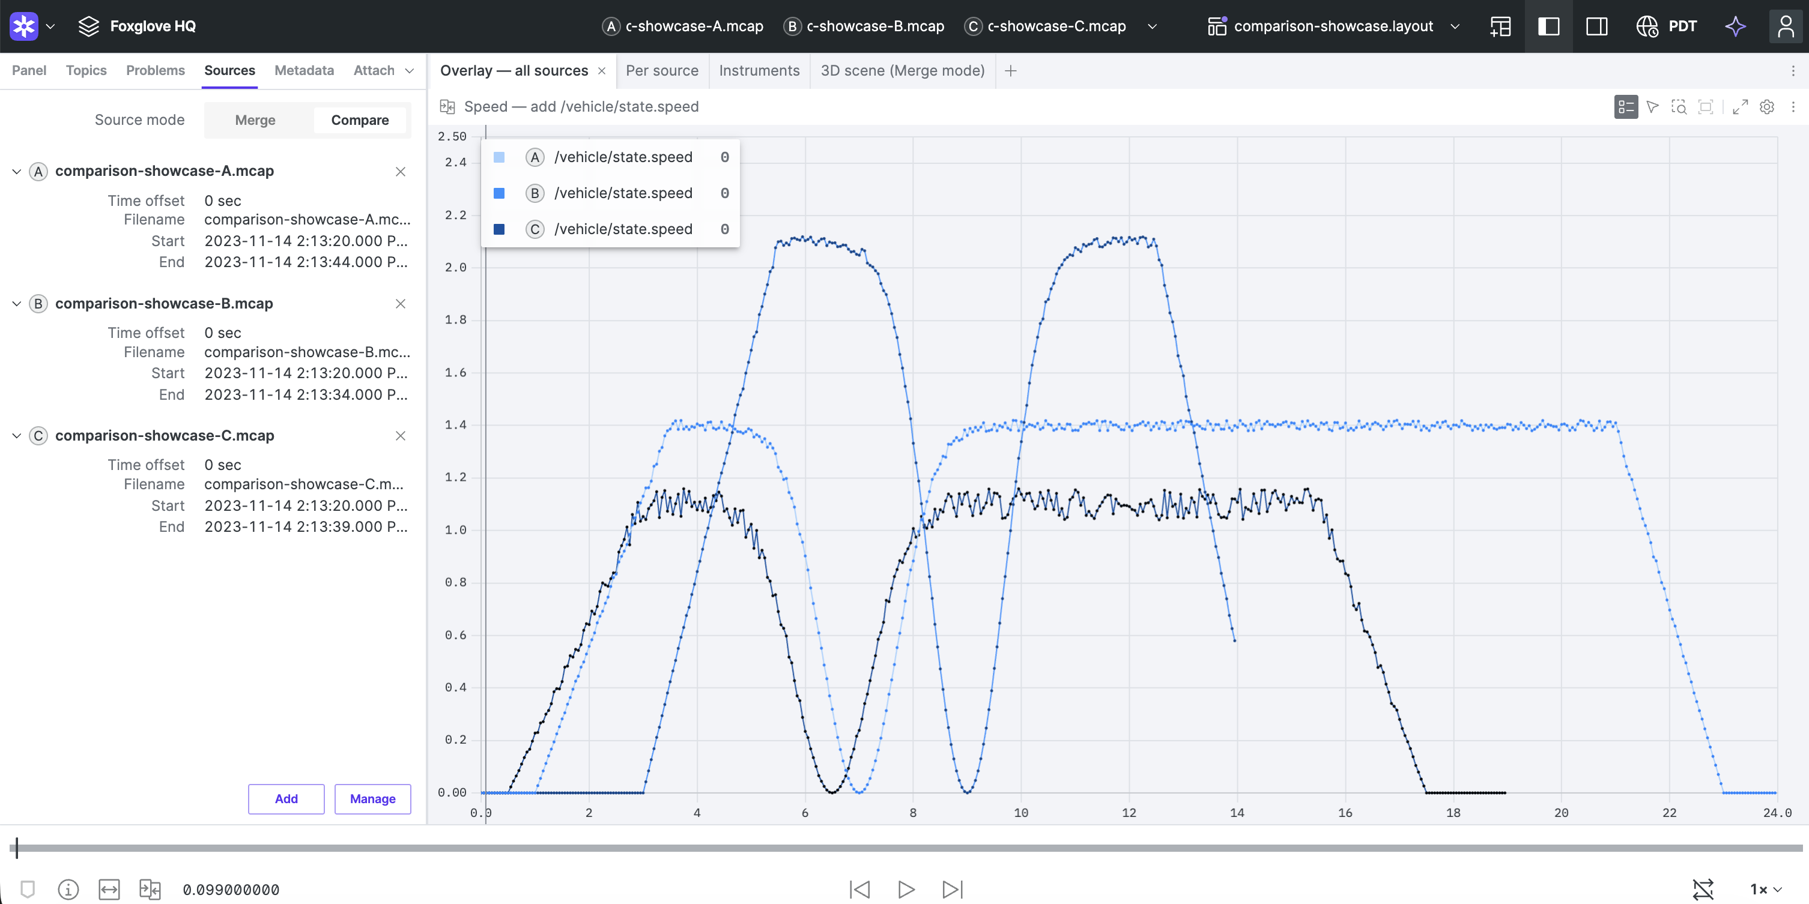The width and height of the screenshot is (1809, 904).
Task: Switch to the Metadata sidebar tab
Action: 304,70
